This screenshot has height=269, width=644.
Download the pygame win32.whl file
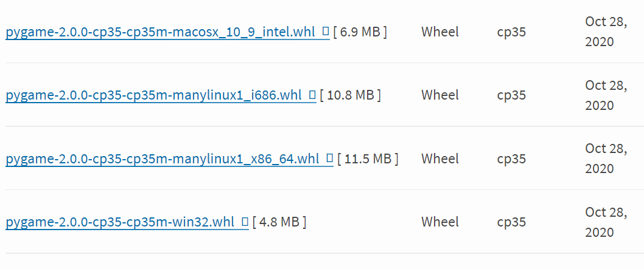[119, 222]
